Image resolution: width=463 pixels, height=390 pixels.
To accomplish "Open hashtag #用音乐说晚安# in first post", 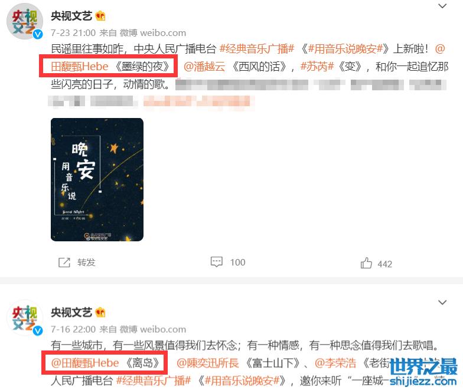I will tap(345, 48).
